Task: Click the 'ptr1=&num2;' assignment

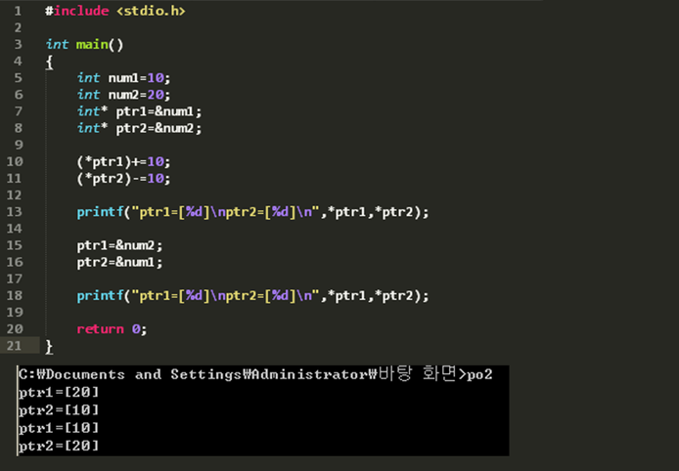Action: pyautogui.click(x=120, y=245)
